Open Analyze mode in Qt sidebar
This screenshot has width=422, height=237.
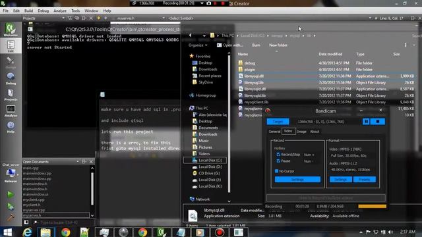click(11, 111)
